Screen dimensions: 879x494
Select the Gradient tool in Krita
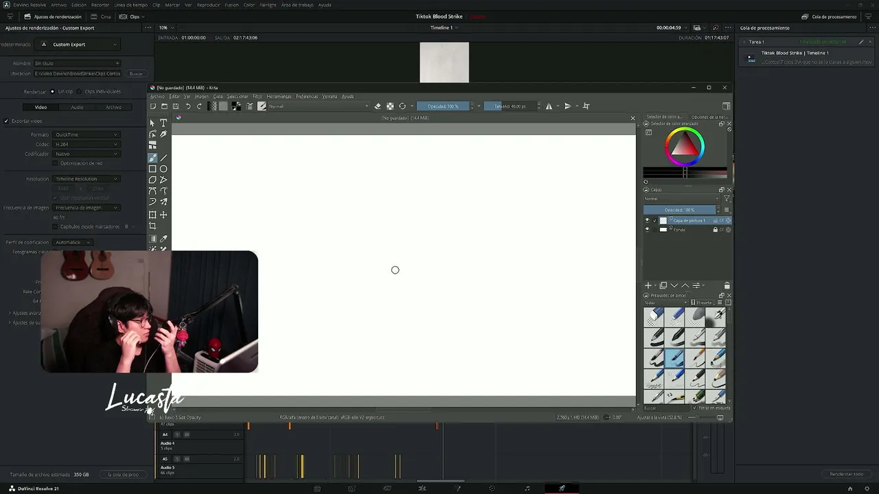tap(152, 239)
